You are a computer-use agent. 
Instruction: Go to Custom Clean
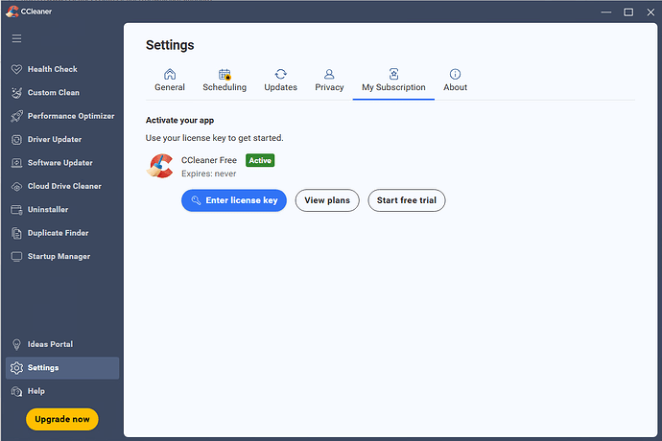click(62, 93)
